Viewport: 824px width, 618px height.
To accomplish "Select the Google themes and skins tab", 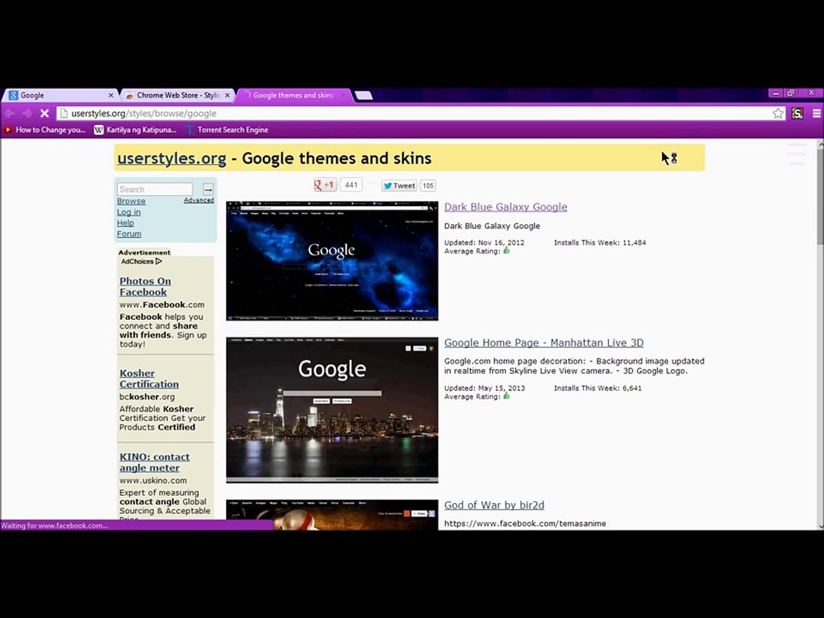I will click(x=294, y=95).
